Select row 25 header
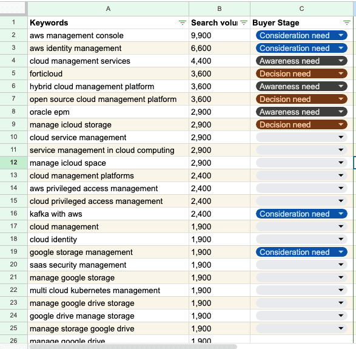Viewport: 356px width, 349px height. [x=13, y=328]
